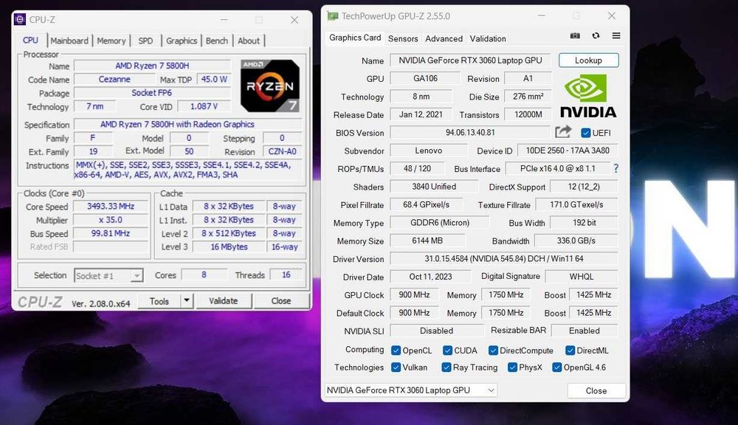
Task: Switch to the Memory tab in CPU-Z
Action: point(111,41)
